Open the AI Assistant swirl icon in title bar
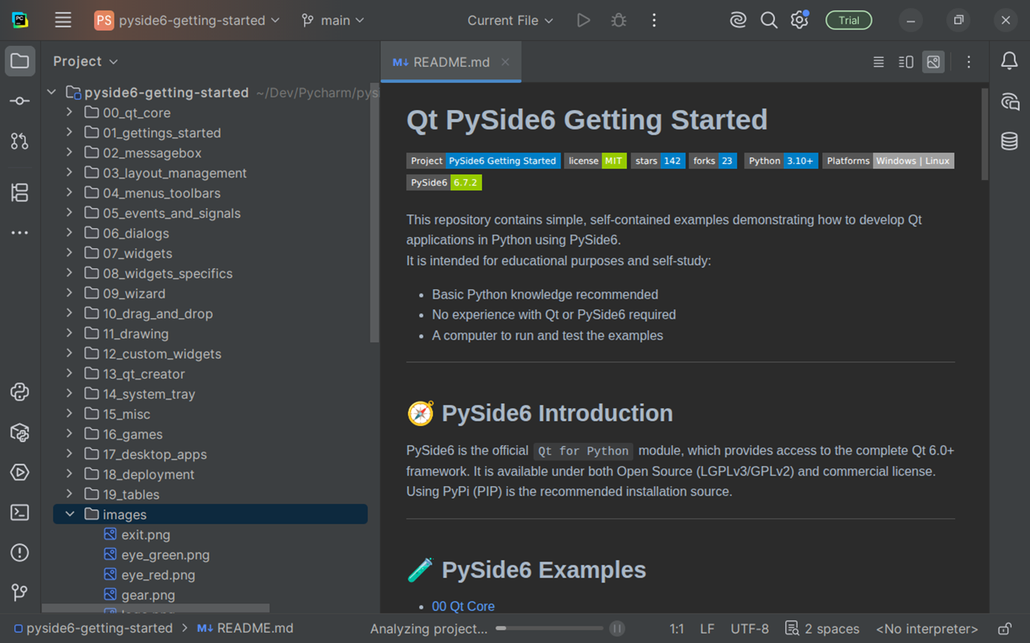This screenshot has height=643, width=1030. (x=738, y=20)
